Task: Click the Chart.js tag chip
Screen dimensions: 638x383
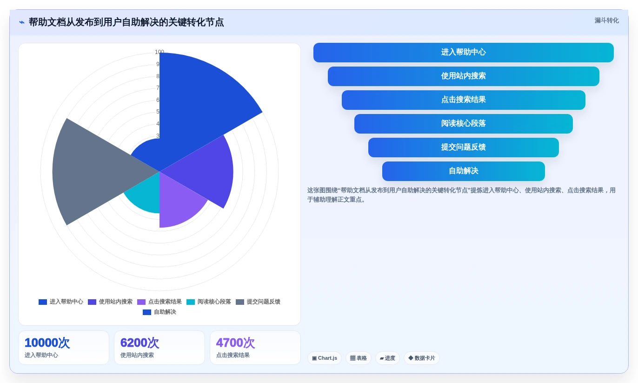Action: click(325, 358)
